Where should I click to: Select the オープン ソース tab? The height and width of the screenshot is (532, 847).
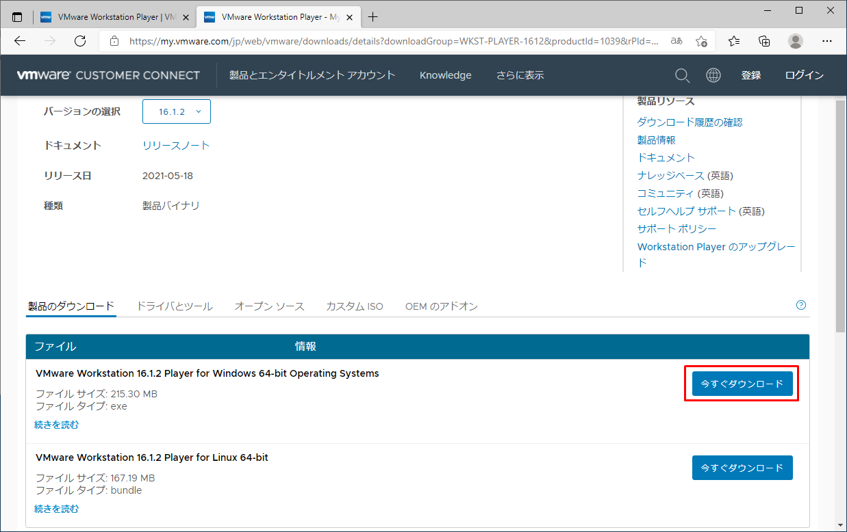coord(269,306)
